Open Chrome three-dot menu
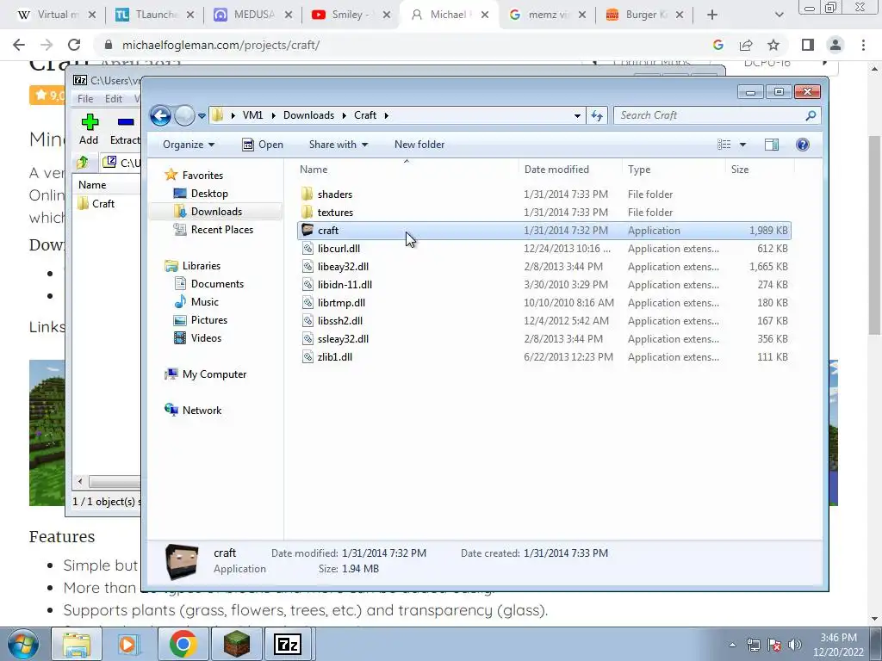The height and width of the screenshot is (661, 882). 863,45
